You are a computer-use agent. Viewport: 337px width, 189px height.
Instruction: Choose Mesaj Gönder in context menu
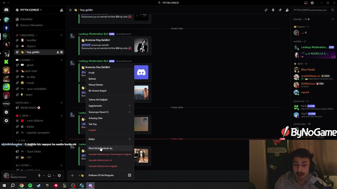coord(110,85)
